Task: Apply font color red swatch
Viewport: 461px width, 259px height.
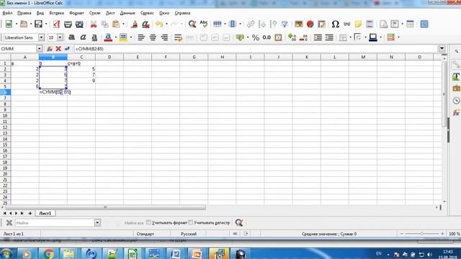Action: [108, 37]
